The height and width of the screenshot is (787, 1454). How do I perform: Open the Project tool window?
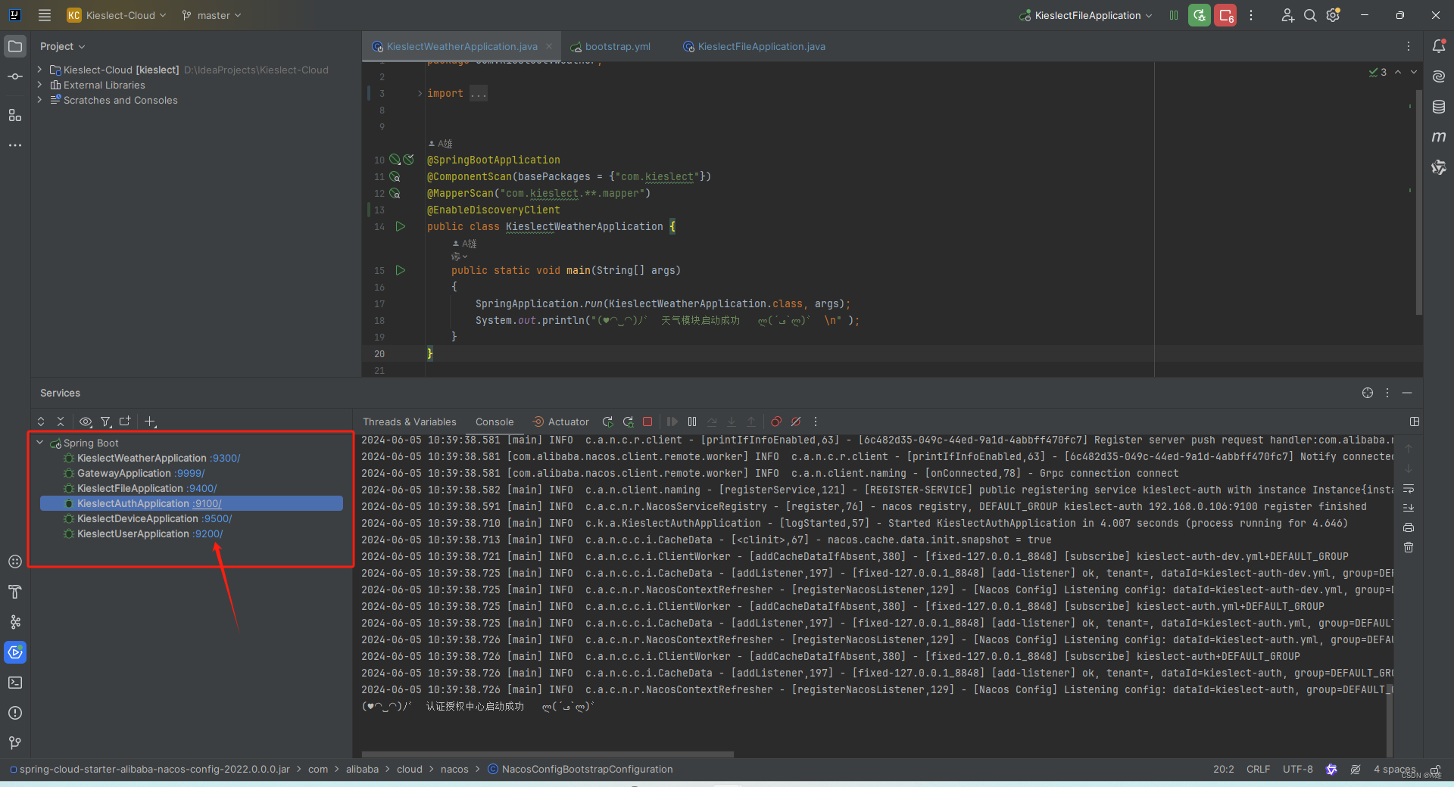[x=15, y=46]
